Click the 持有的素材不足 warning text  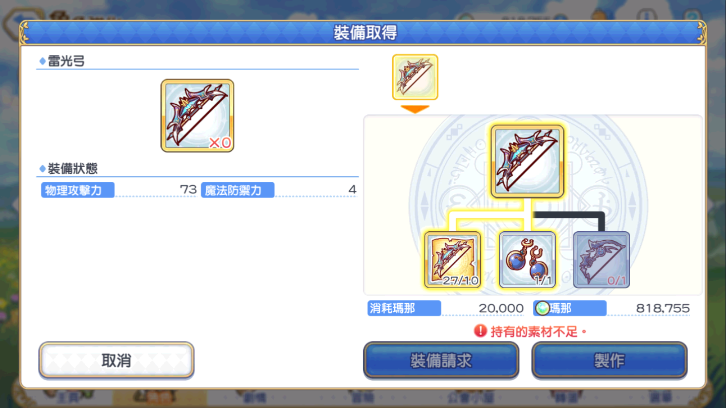point(538,331)
